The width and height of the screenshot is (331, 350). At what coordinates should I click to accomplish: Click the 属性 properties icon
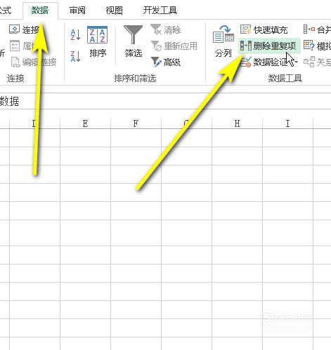click(15, 46)
